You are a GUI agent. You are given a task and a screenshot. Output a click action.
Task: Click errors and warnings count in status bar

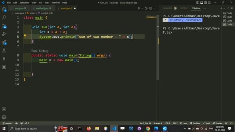(x=25, y=123)
